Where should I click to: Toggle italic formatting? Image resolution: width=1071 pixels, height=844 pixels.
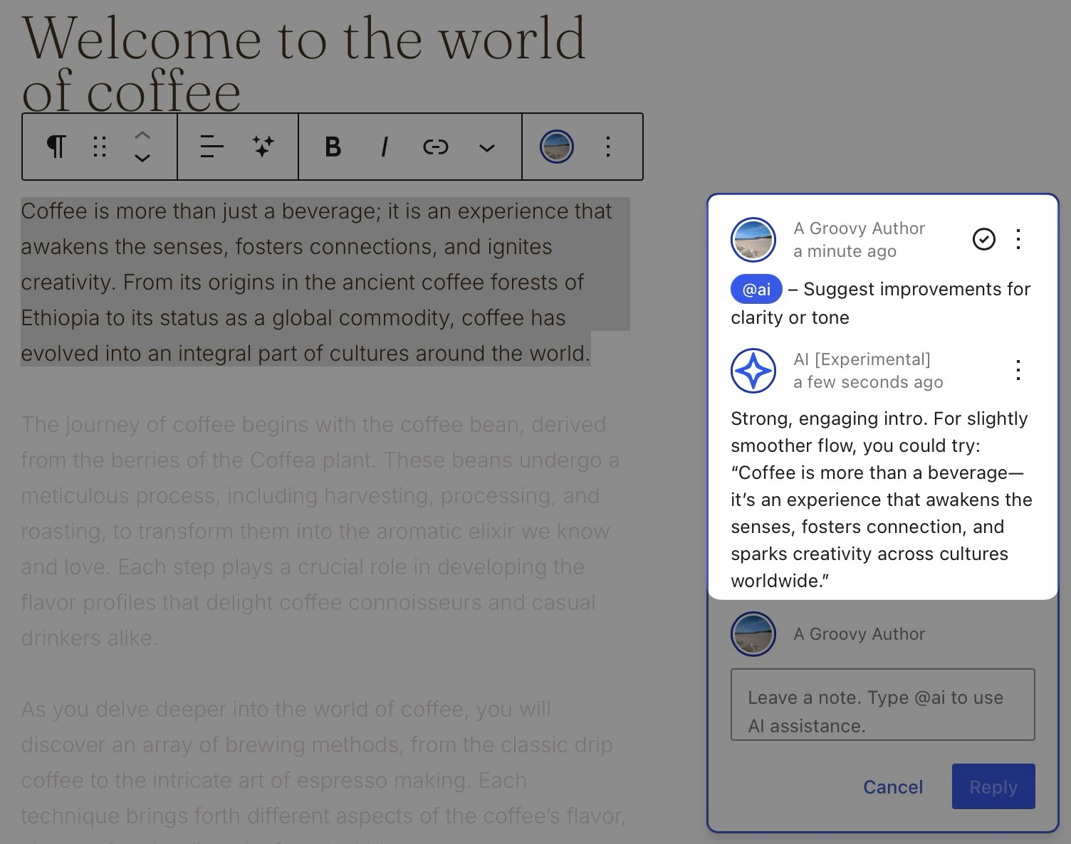[x=384, y=147]
